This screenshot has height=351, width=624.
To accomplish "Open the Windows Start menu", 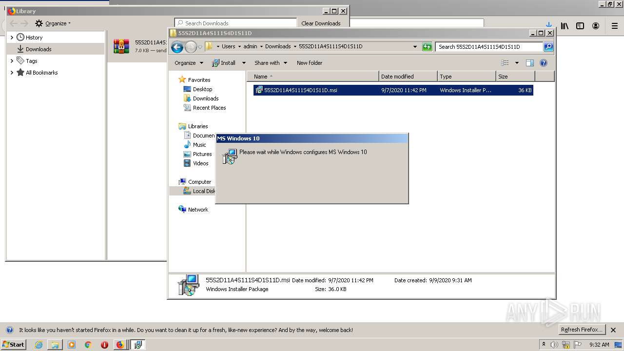I will point(14,345).
